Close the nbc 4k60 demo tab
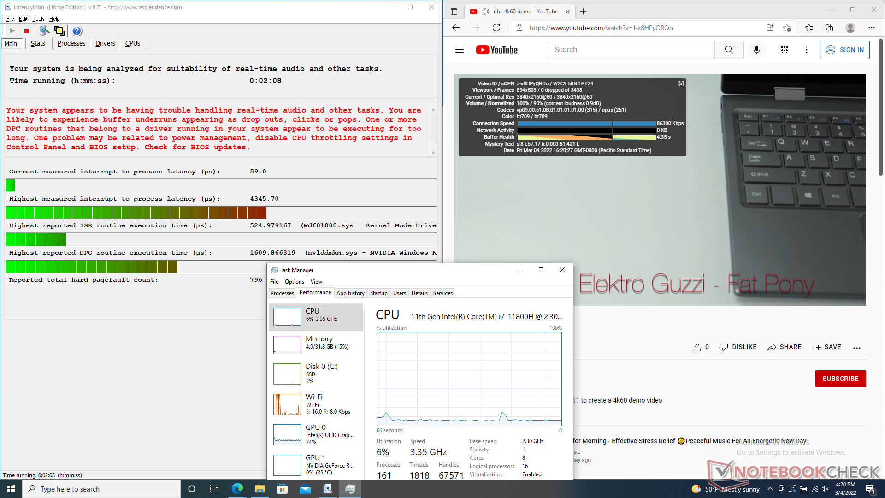The width and height of the screenshot is (885, 498). click(x=567, y=12)
